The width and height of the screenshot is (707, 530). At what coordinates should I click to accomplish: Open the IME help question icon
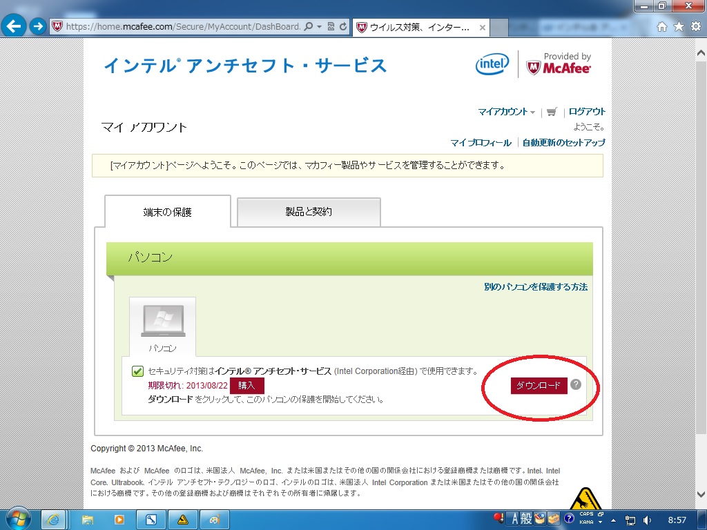coord(569,518)
